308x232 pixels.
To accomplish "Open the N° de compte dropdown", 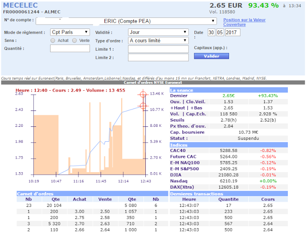I will coord(126,21).
